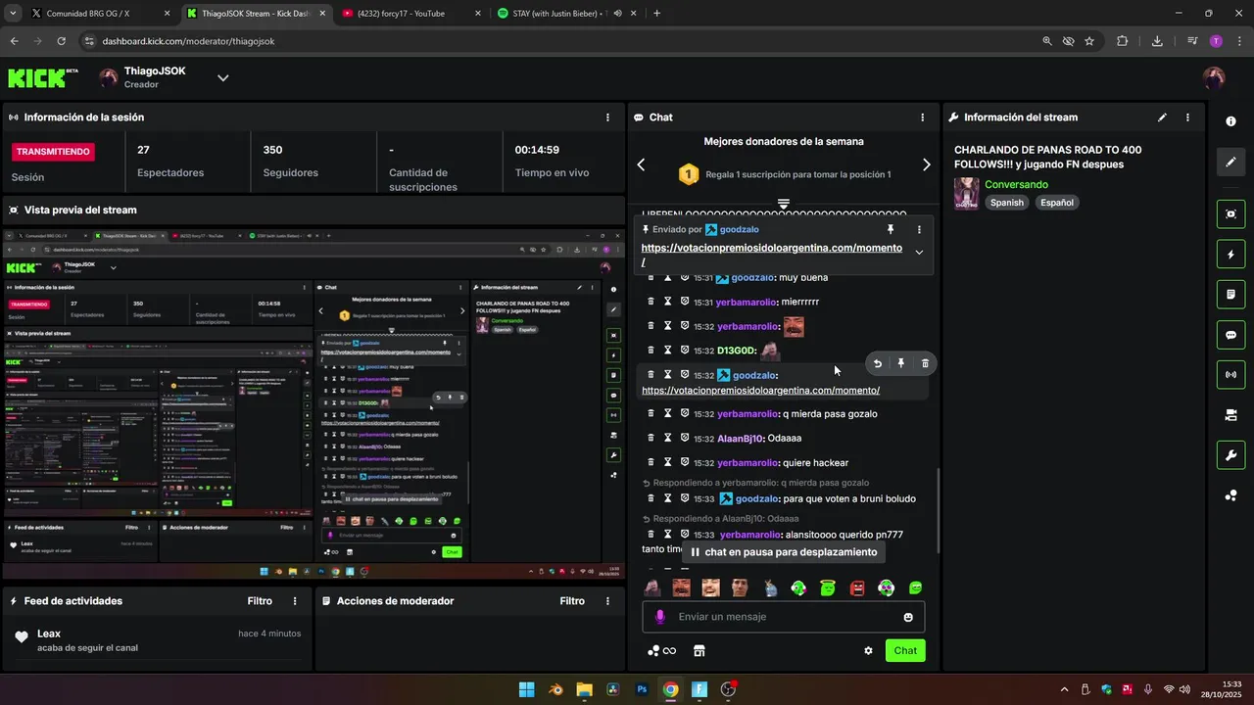Screen dimensions: 1254x705
Task: Toggle the wrench panel icon in sidebar
Action: pyautogui.click(x=1230, y=455)
